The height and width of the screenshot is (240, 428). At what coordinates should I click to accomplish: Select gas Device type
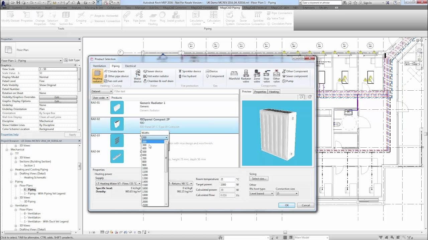(212, 71)
